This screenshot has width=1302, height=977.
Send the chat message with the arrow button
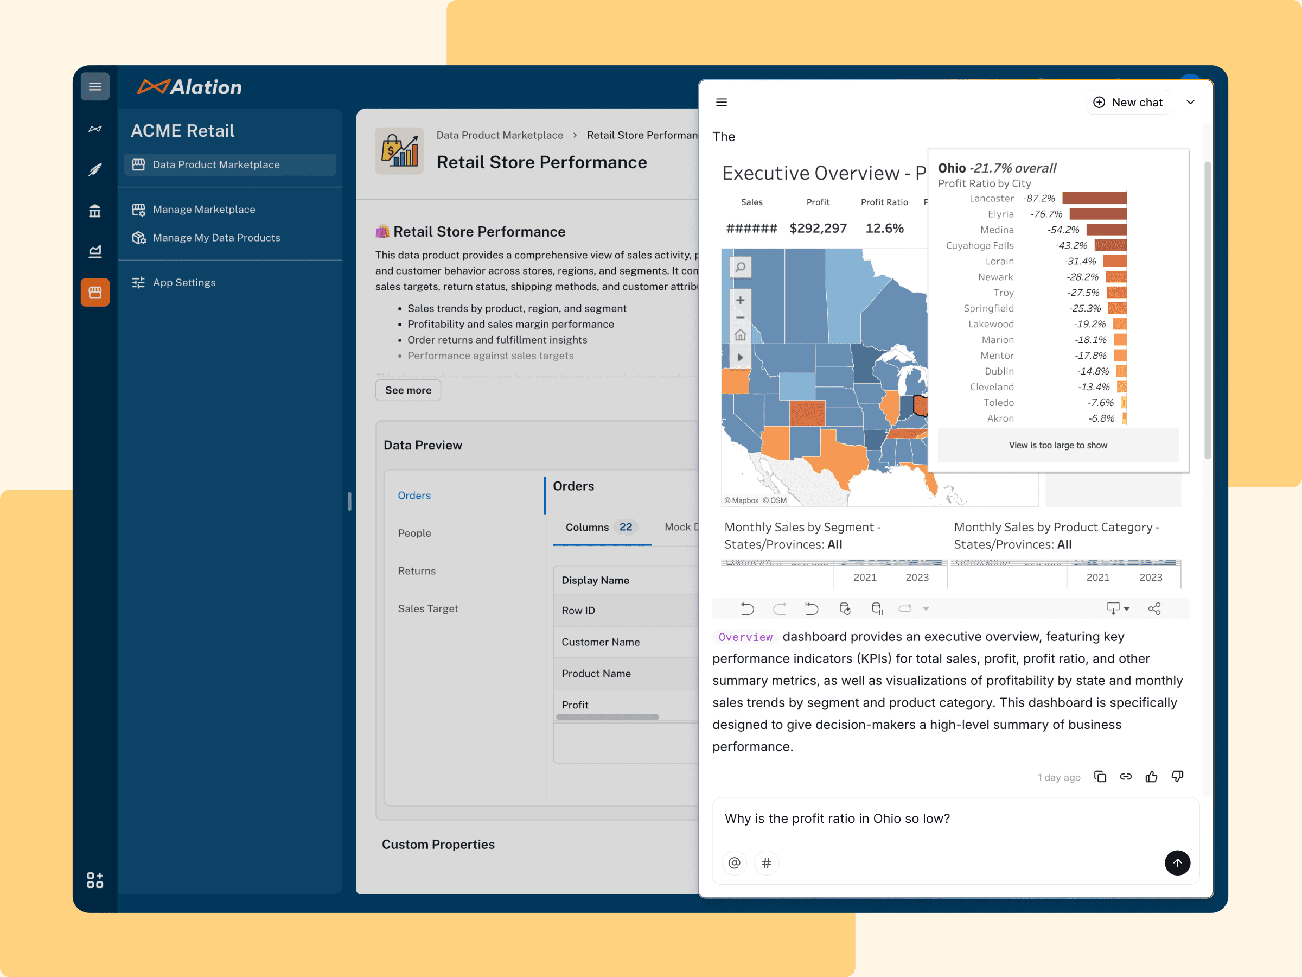click(x=1178, y=863)
